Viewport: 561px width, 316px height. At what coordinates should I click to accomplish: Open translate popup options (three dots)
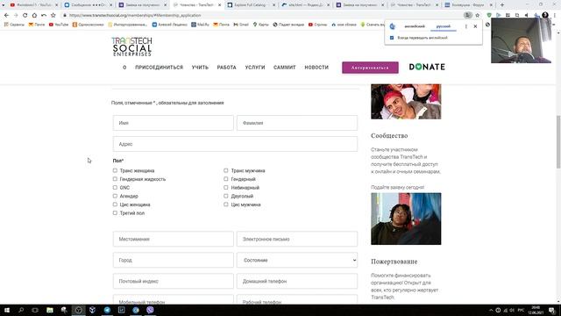(x=465, y=26)
